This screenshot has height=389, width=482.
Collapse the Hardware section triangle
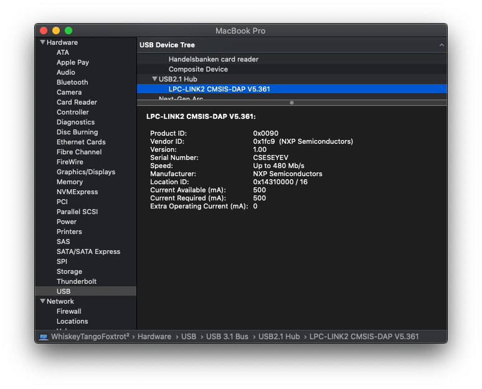[x=42, y=42]
